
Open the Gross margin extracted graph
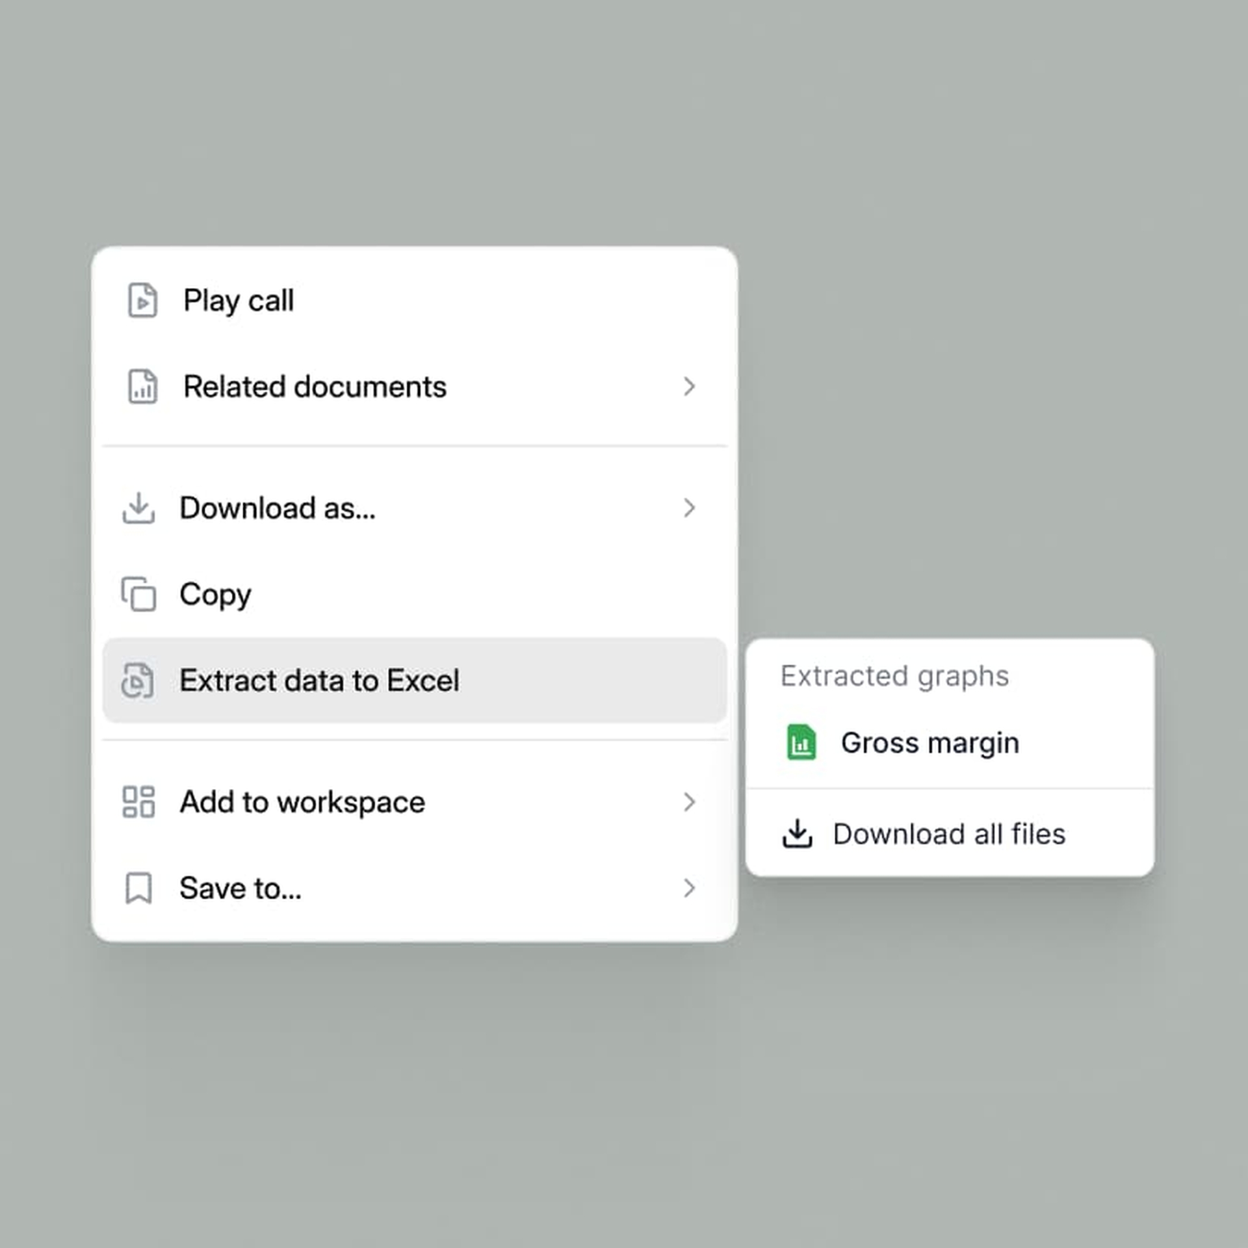point(950,742)
